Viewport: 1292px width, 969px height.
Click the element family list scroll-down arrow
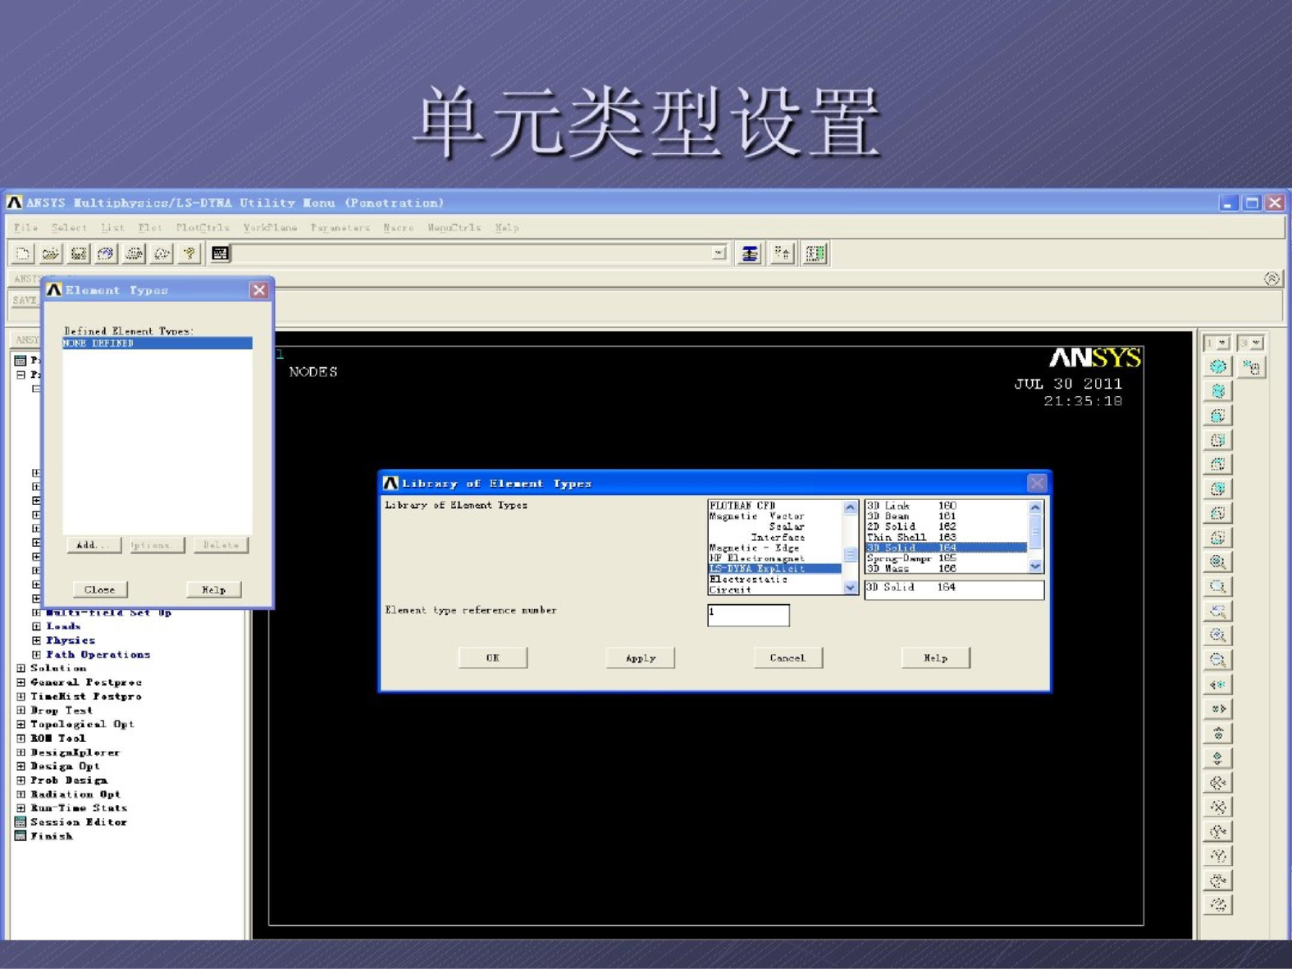pyautogui.click(x=850, y=587)
